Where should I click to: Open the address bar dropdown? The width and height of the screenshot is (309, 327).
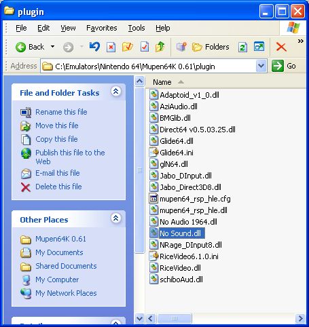[261, 66]
